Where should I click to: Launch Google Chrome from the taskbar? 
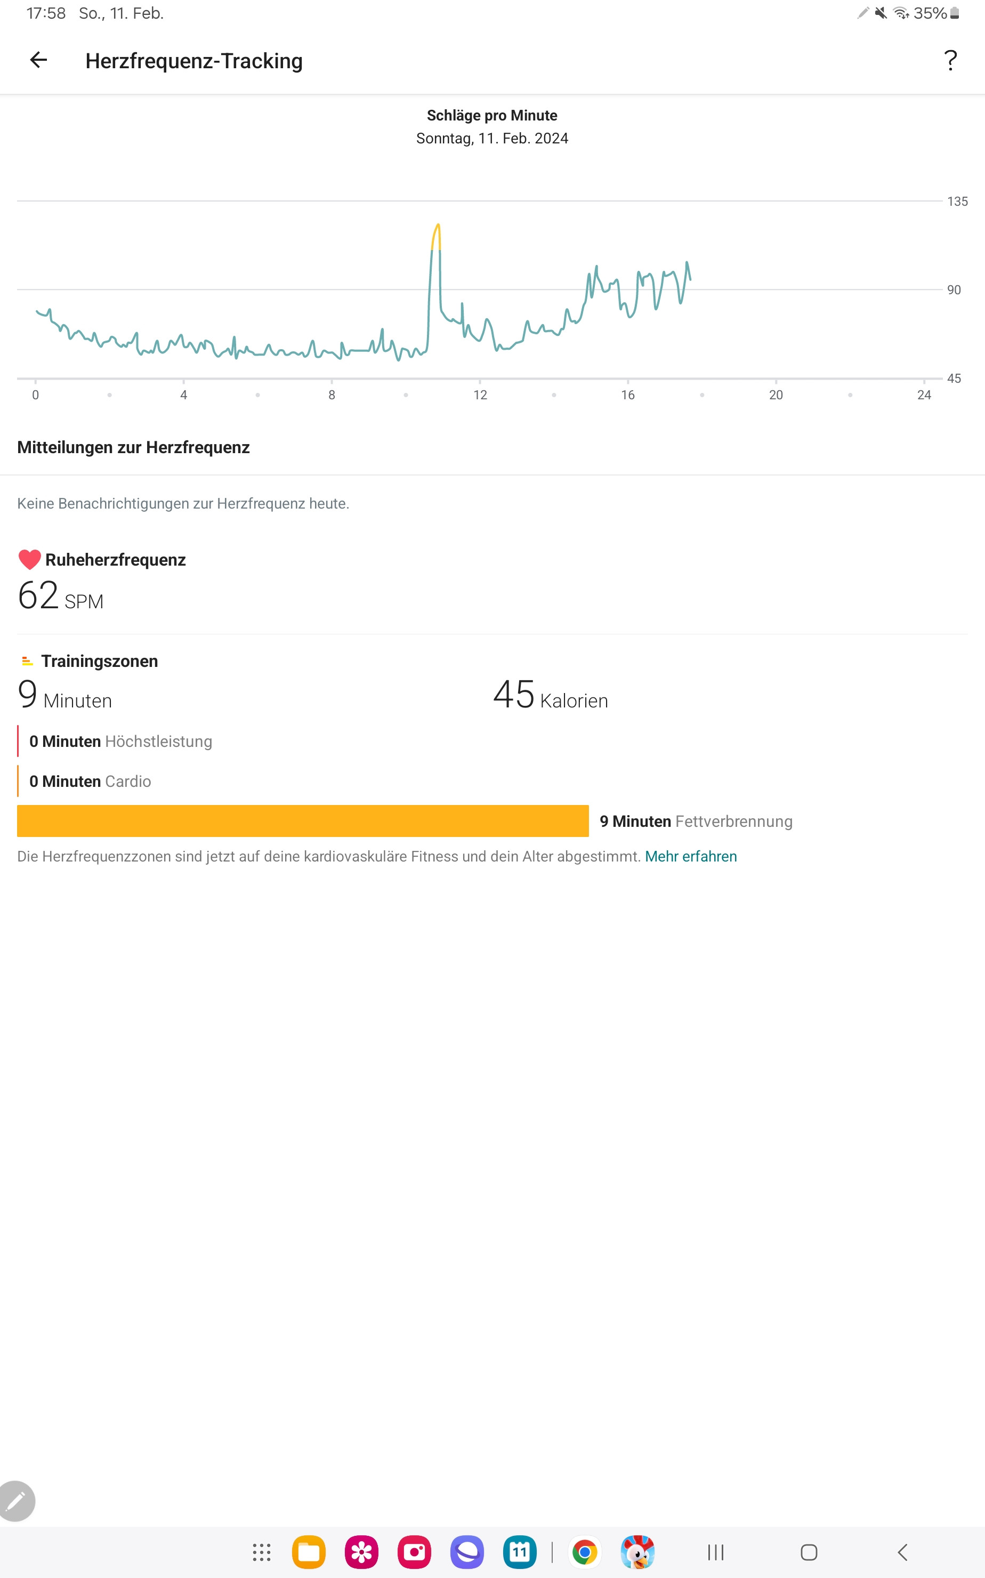click(x=584, y=1552)
